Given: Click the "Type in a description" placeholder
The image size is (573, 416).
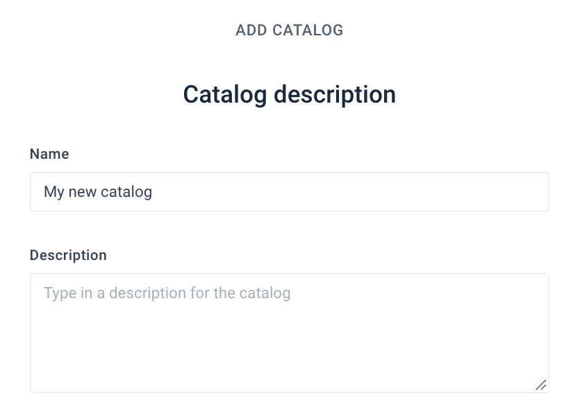Looking at the screenshot, I should 167,293.
